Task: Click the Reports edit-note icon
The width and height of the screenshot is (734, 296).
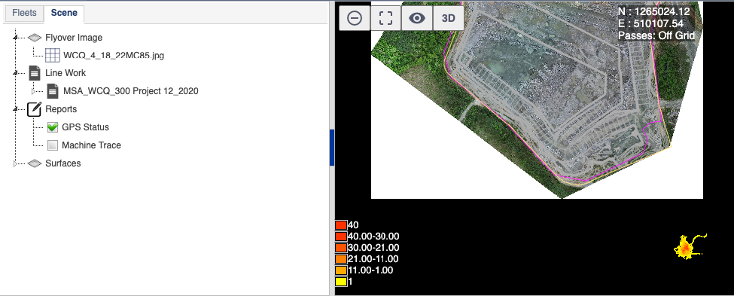Action: [35, 108]
